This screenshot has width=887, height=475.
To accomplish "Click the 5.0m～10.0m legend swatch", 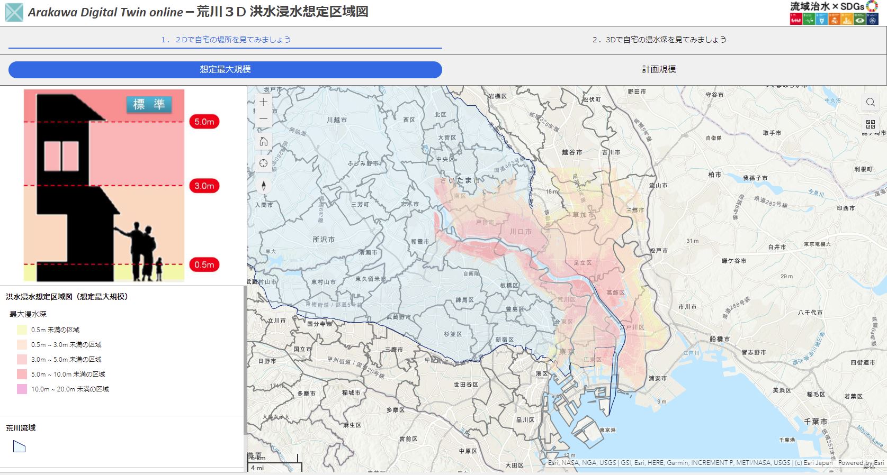I will point(22,374).
